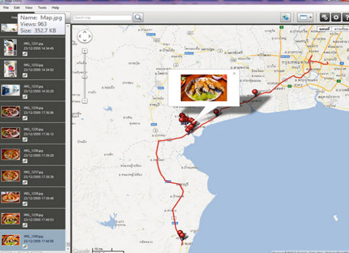Open the View menu
Screen dimensions: 349x253
pyautogui.click(x=28, y=7)
